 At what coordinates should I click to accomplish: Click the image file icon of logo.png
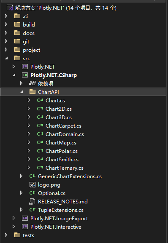tap(33, 184)
